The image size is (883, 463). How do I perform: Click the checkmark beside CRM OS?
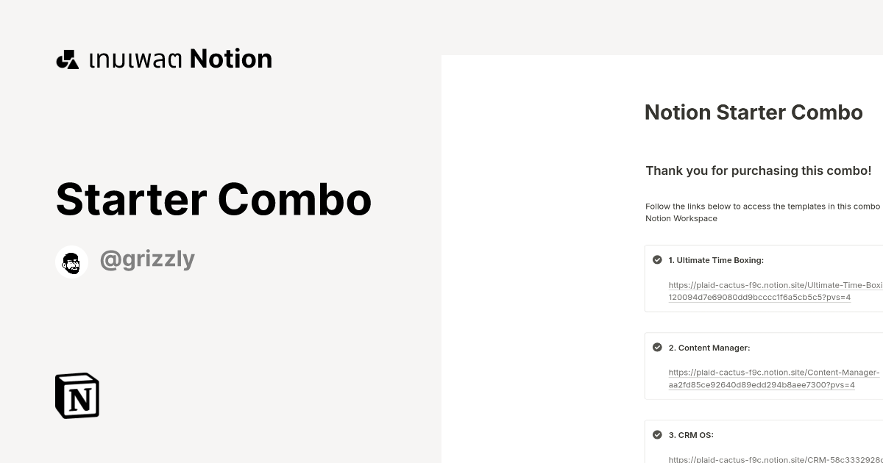pyautogui.click(x=657, y=434)
